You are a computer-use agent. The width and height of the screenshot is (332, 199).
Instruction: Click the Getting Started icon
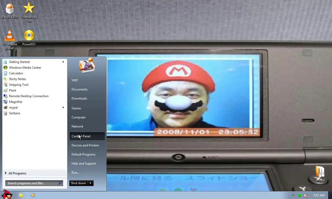coord(5,62)
